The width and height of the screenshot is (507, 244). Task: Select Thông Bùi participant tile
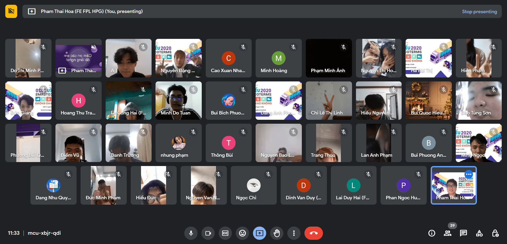click(x=229, y=143)
